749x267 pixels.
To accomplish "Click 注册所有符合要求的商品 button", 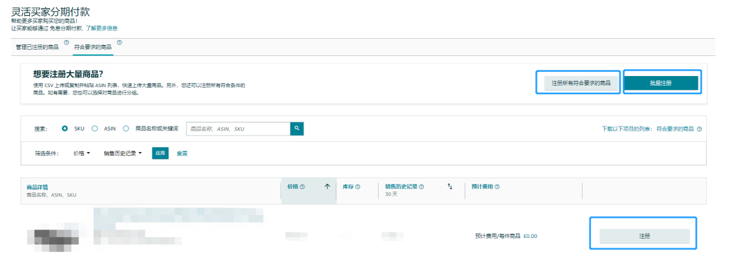I will [x=581, y=83].
